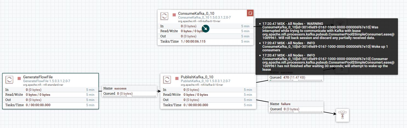The image size is (407, 128).
Task: Click '5 min' in PublishKafka_0_10 In row
Action: 248,90
